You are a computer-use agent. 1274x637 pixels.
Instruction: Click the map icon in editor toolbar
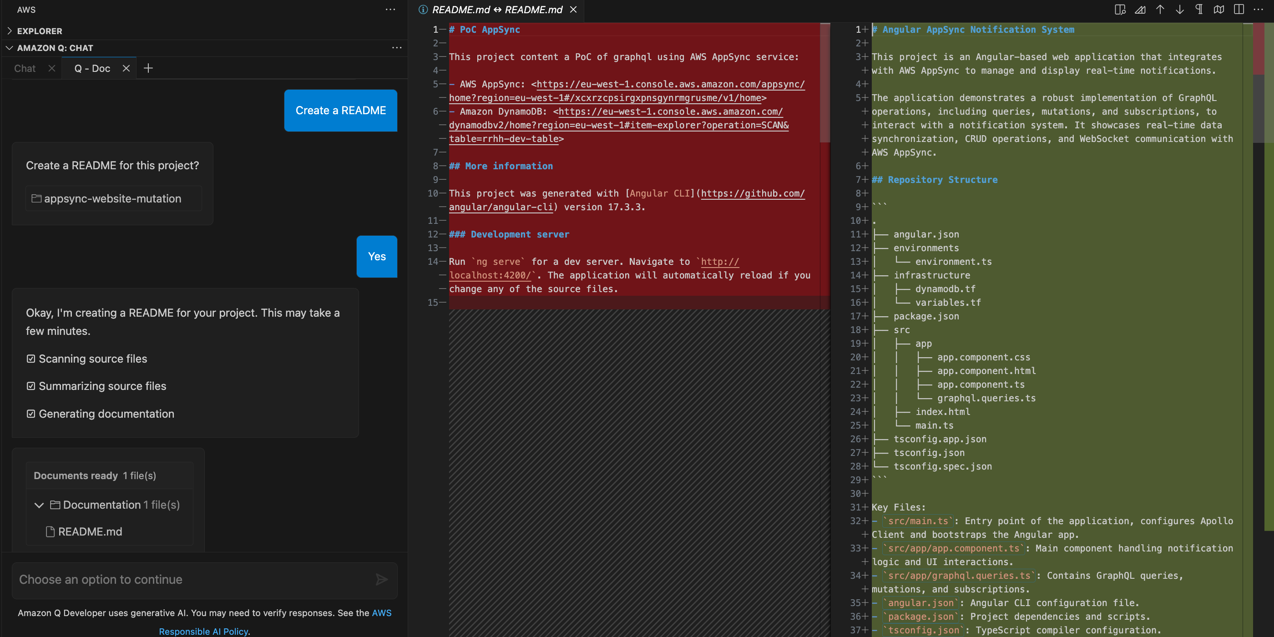(1218, 10)
